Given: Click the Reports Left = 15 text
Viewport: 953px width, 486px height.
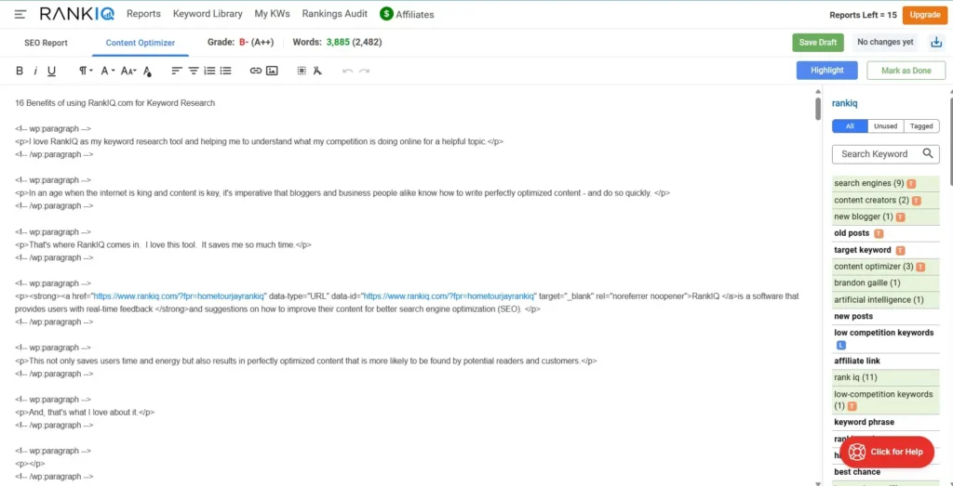Looking at the screenshot, I should click(863, 15).
